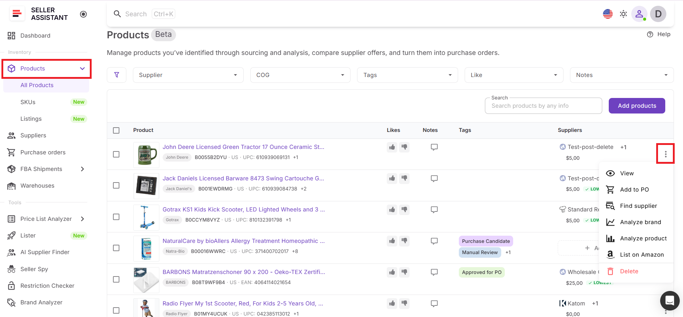Check the Gotrax scooter checkbox

point(116,217)
